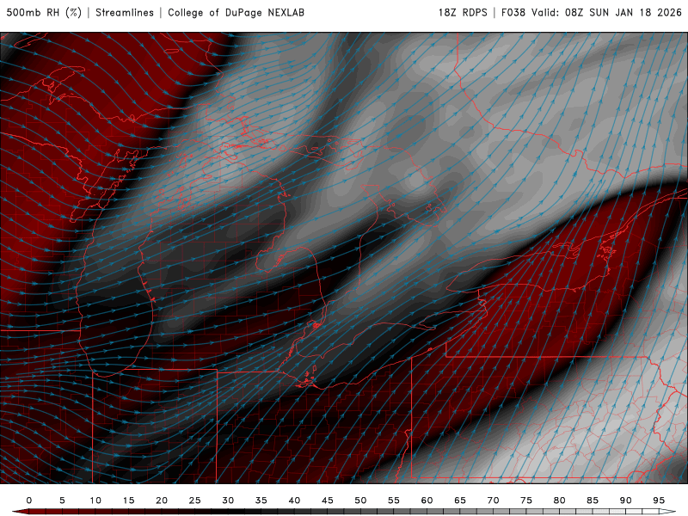Click the '10' value on the color scale
This screenshot has width=688, height=516.
click(95, 501)
